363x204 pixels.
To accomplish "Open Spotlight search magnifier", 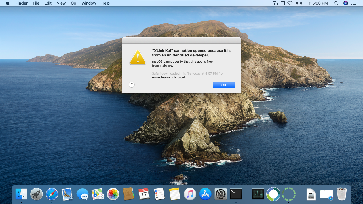I will [x=336, y=3].
